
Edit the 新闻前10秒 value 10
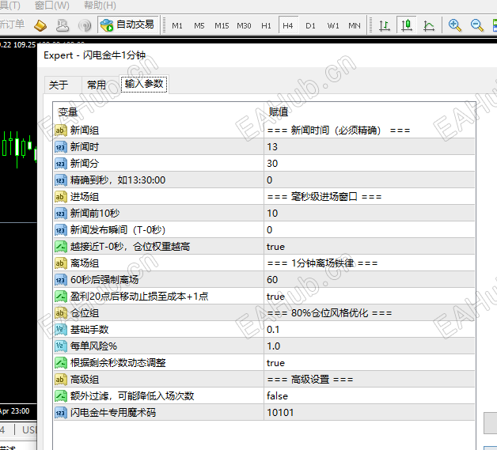(x=370, y=213)
